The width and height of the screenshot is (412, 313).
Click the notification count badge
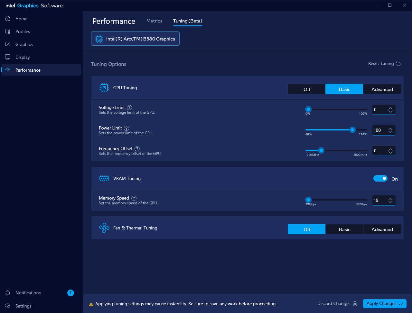point(70,293)
